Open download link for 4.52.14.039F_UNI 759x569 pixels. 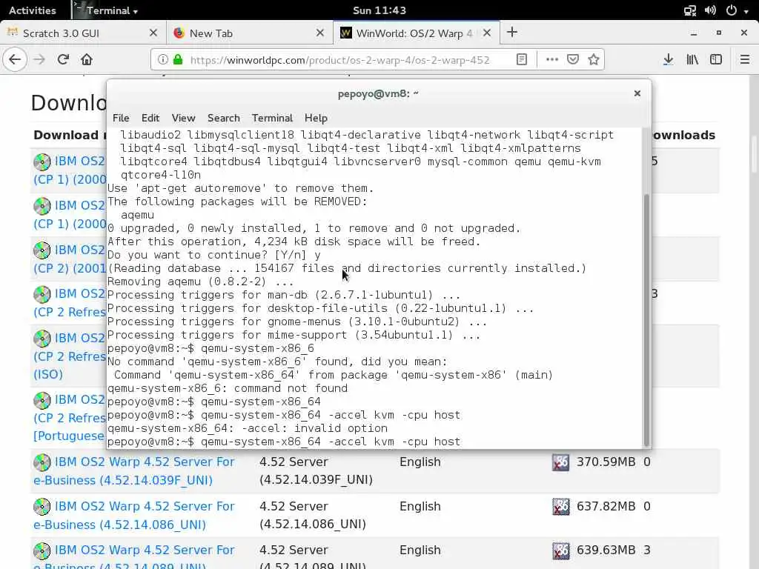tap(133, 470)
